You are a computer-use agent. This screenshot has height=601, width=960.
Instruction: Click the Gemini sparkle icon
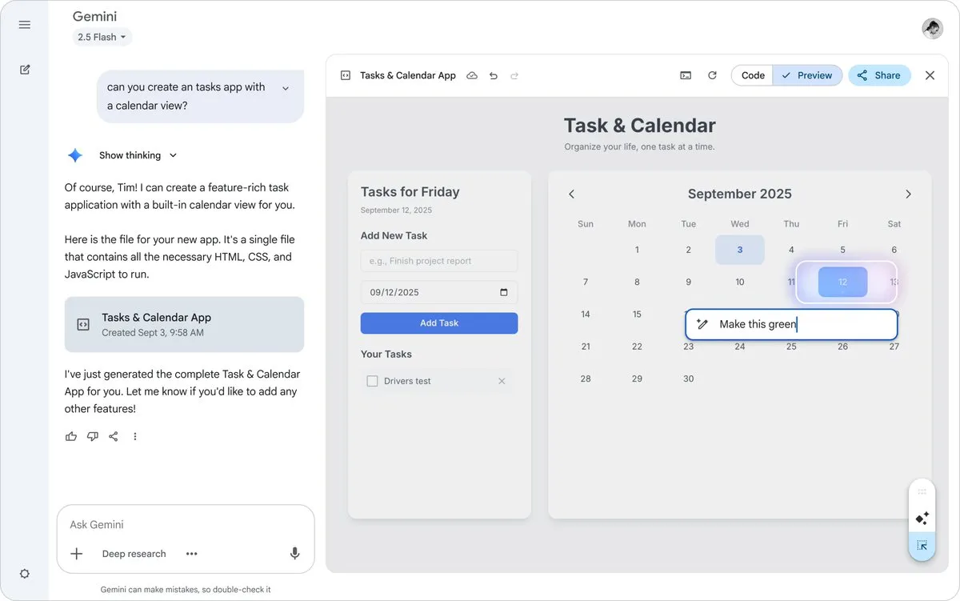tap(75, 155)
